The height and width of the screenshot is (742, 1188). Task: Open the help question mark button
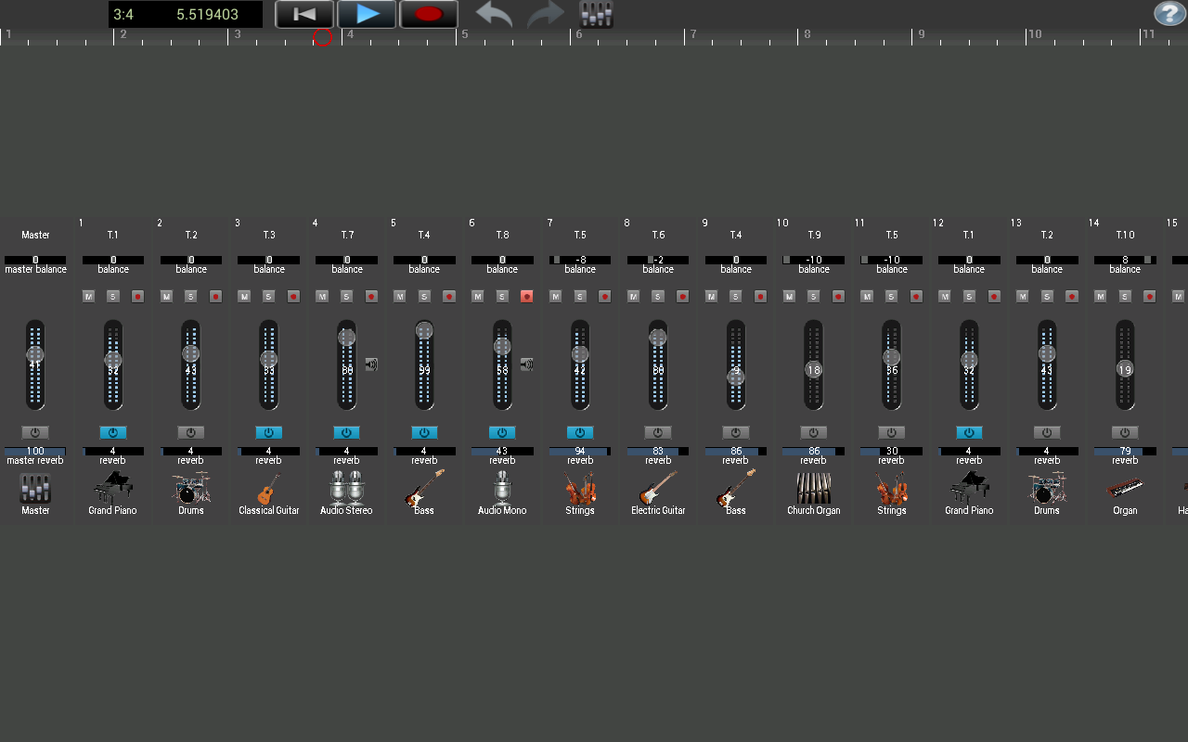coord(1168,13)
